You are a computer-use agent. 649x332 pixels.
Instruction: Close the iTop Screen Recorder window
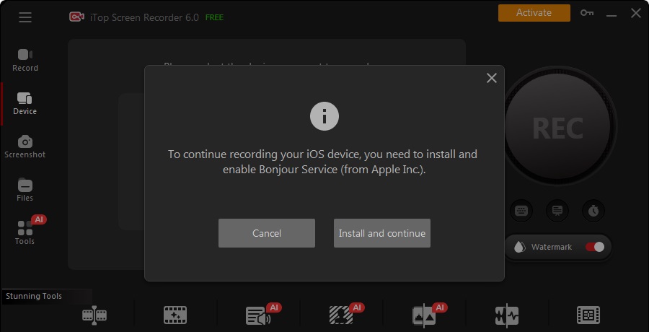click(x=636, y=13)
